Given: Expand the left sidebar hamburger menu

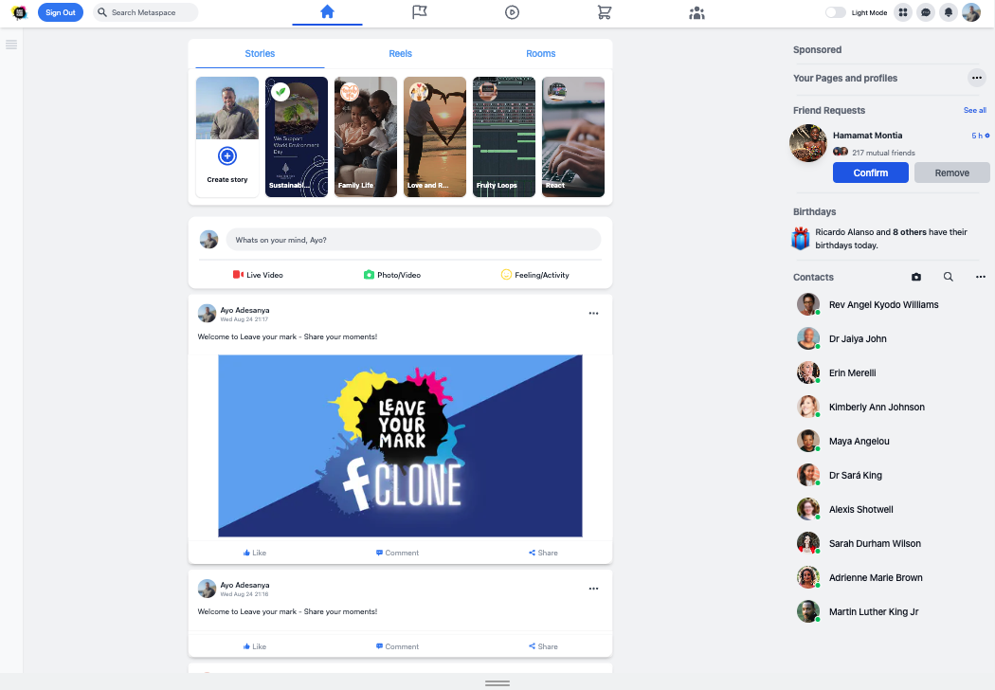Looking at the screenshot, I should [x=11, y=45].
